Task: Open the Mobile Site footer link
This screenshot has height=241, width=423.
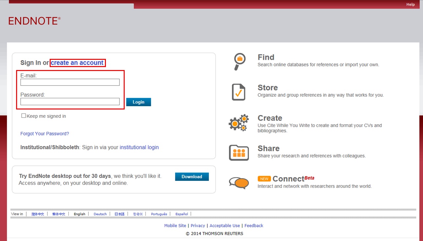Action: tap(175, 226)
